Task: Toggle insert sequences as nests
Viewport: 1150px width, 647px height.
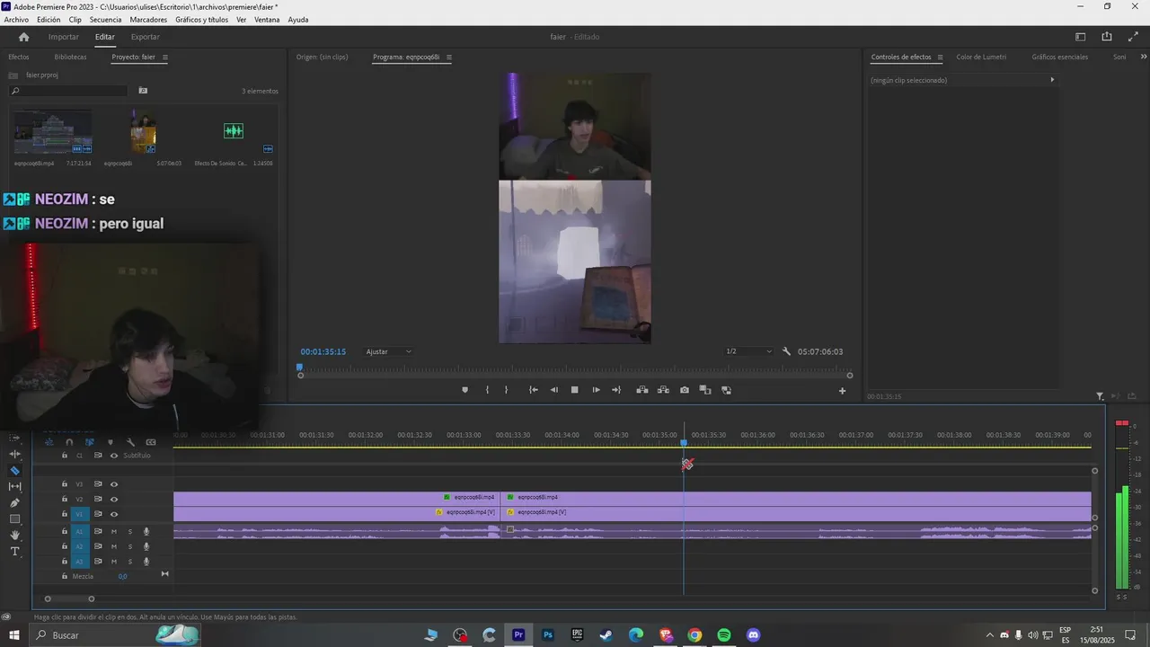Action: tap(49, 442)
